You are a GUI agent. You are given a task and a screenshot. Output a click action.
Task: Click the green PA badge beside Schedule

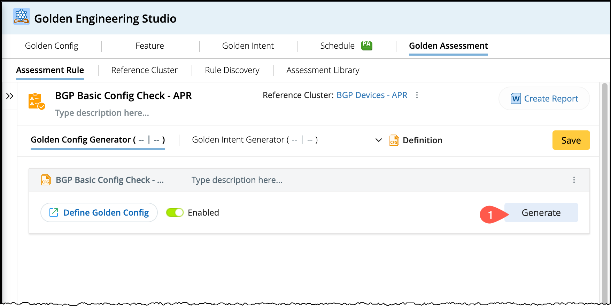[366, 45]
